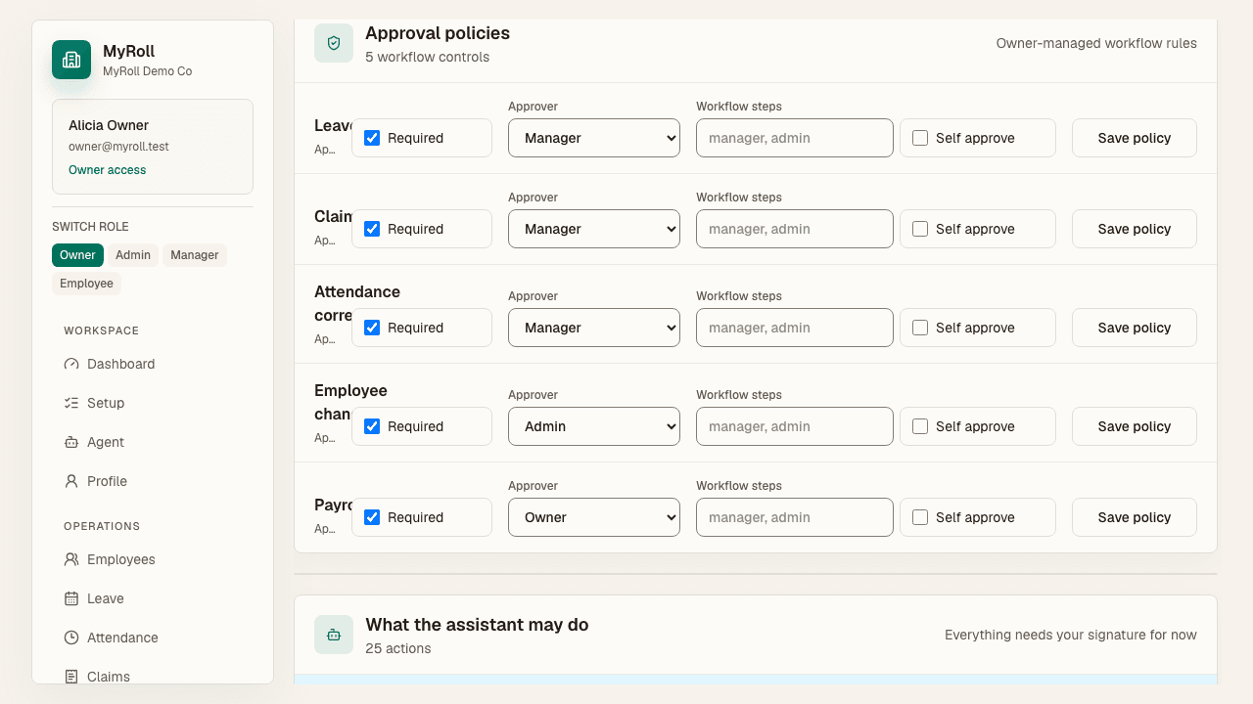This screenshot has width=1253, height=704.
Task: Uncheck Required for the Claim policy
Action: [x=372, y=229]
